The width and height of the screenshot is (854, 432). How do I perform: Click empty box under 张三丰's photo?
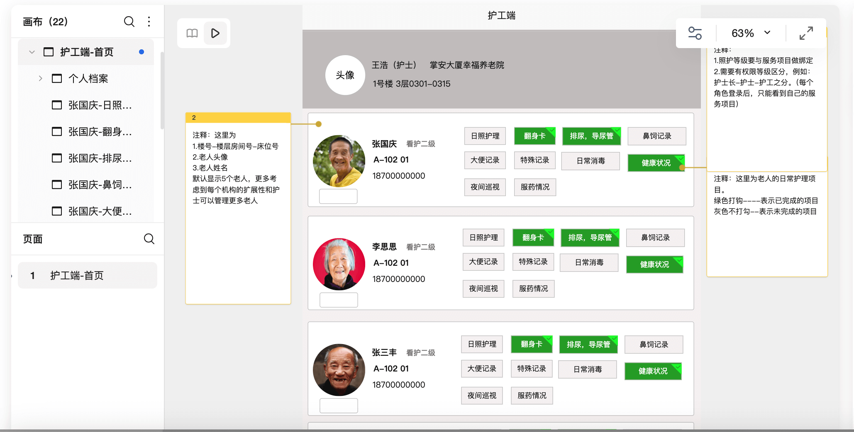(x=339, y=405)
